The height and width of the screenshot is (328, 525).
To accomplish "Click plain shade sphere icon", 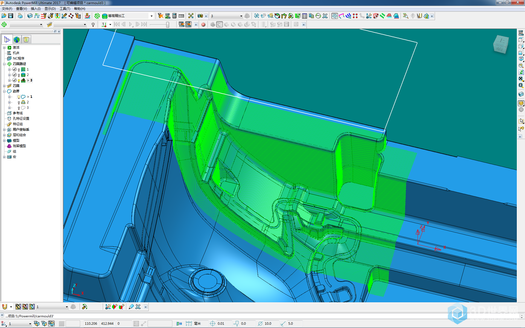I will (x=521, y=103).
